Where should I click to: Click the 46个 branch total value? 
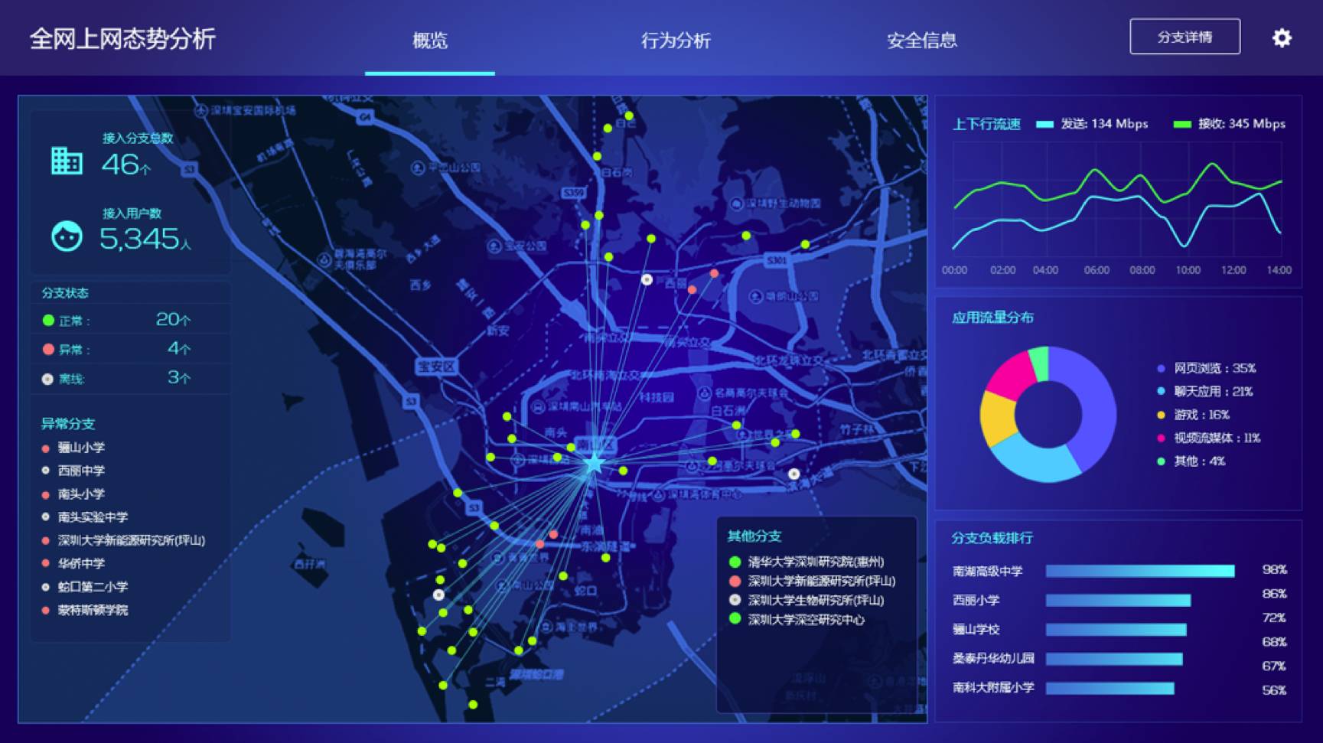pos(126,165)
